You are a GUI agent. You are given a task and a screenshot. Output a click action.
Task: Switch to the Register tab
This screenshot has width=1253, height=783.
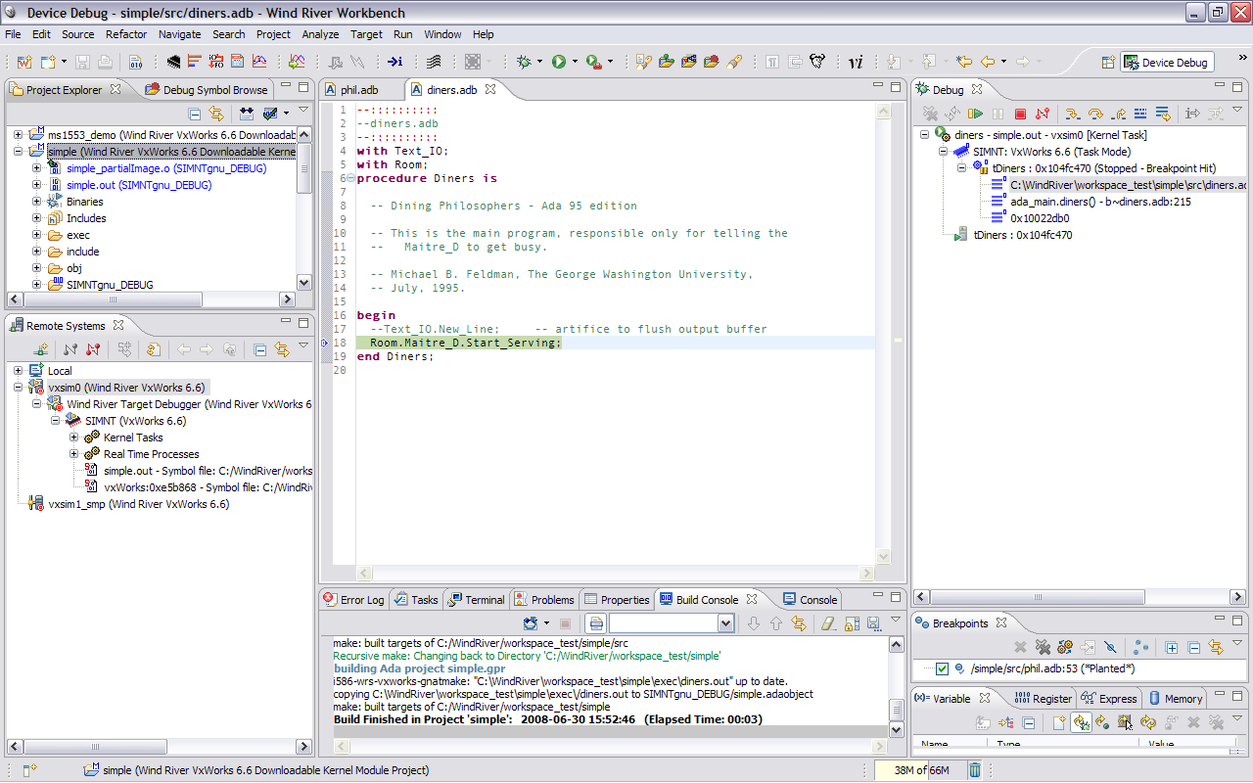(x=1044, y=699)
